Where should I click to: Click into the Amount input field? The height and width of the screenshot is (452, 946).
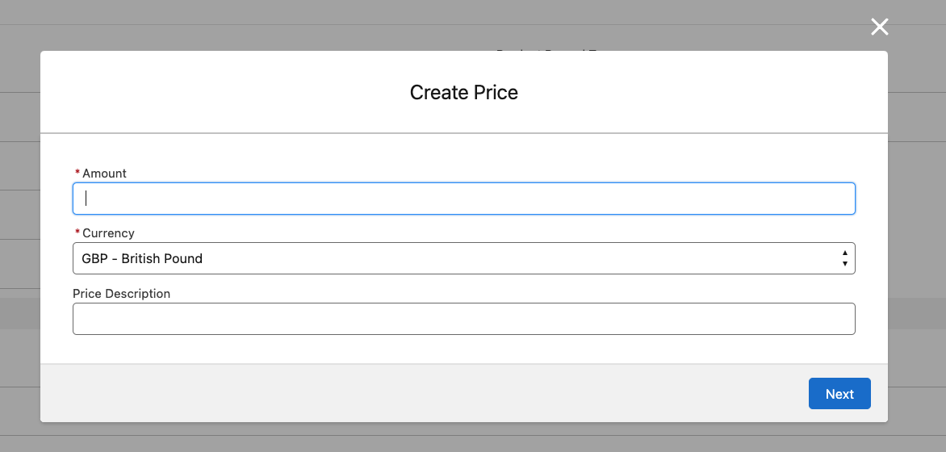coord(463,199)
